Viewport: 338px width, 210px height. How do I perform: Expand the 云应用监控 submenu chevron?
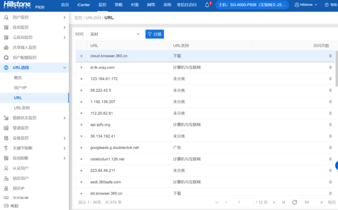[64, 37]
